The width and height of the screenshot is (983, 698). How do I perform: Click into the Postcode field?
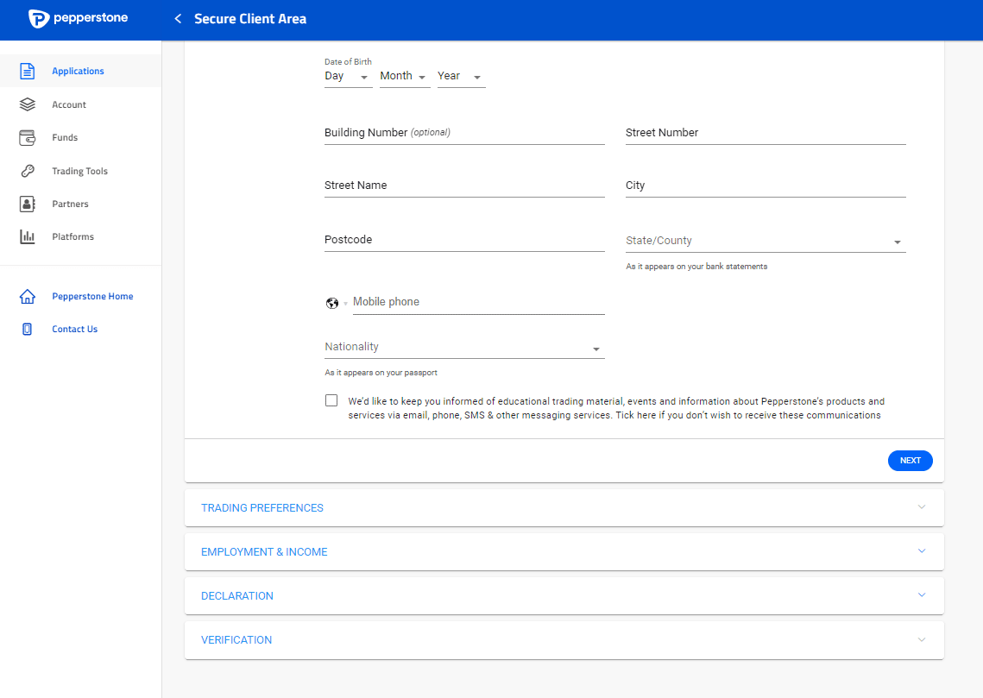point(464,240)
